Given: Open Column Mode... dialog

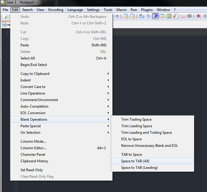Looking at the screenshot, I should click(x=61, y=141).
